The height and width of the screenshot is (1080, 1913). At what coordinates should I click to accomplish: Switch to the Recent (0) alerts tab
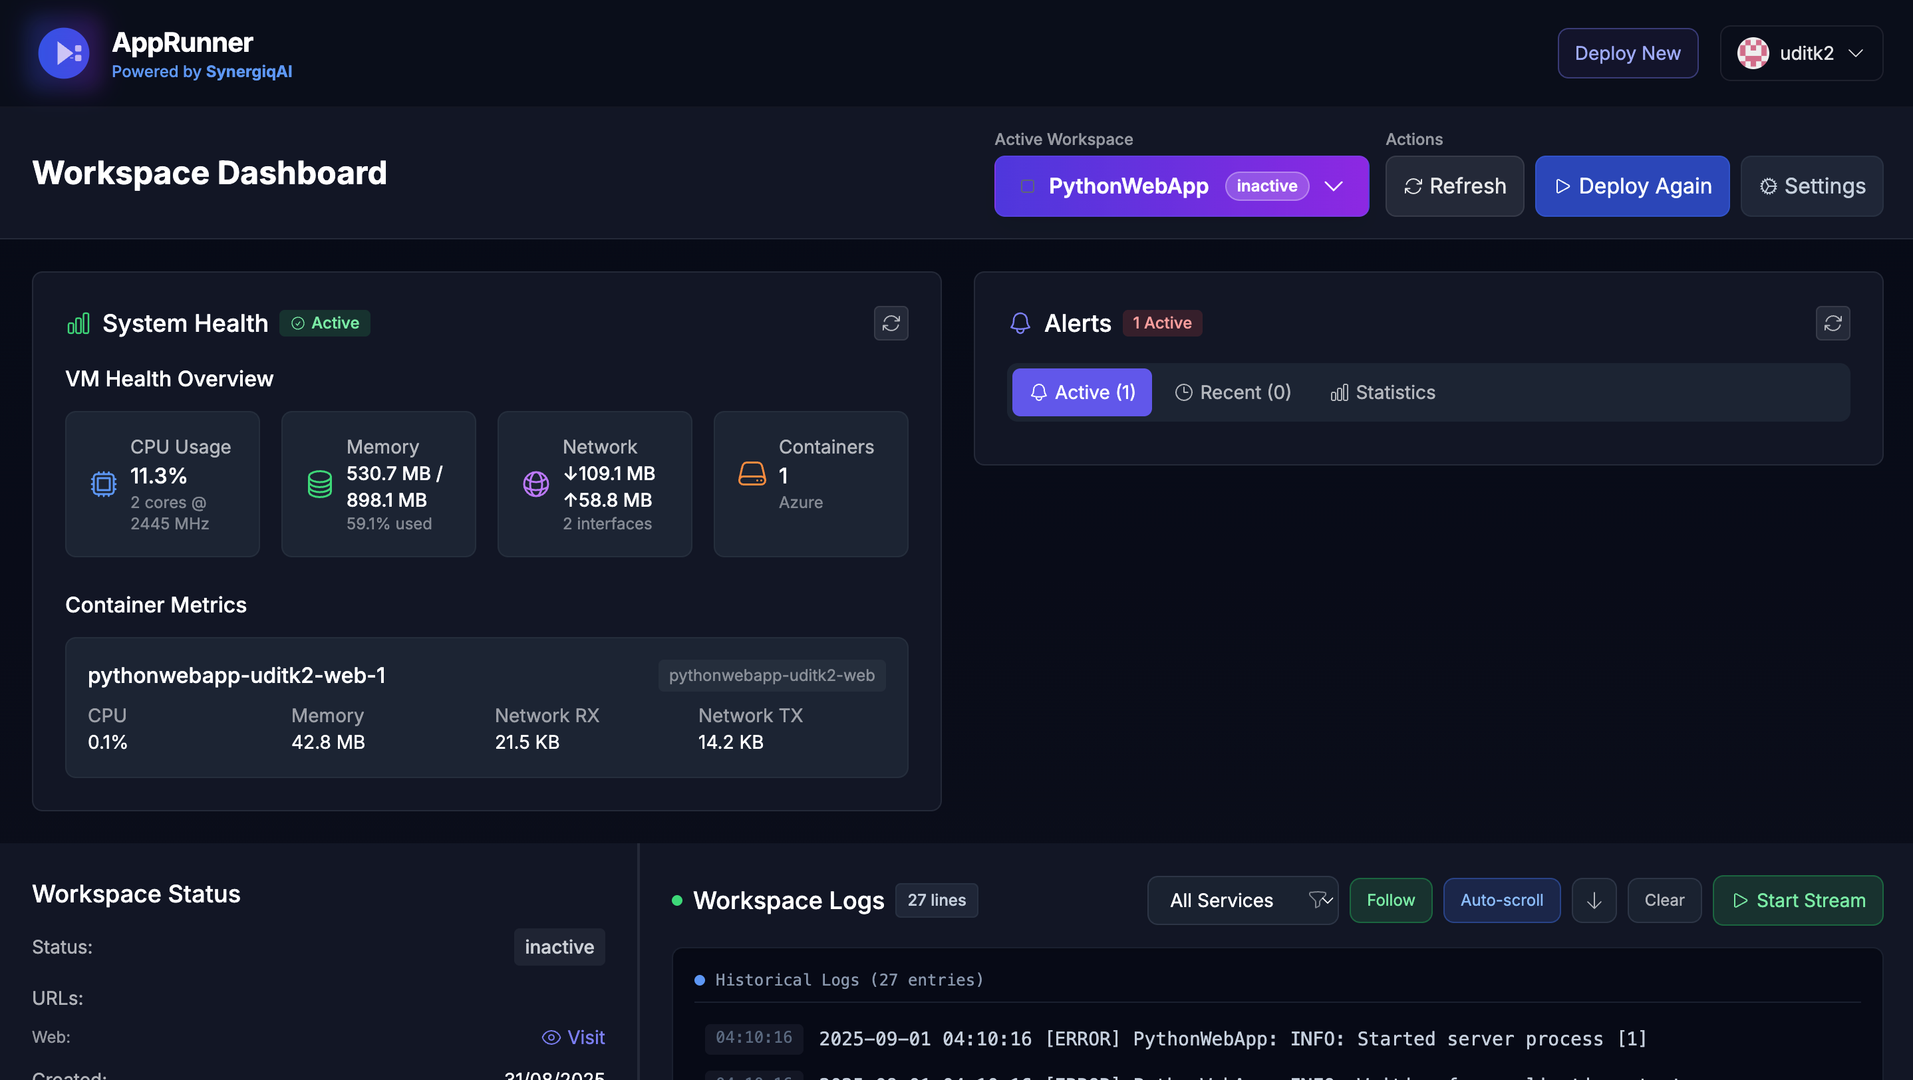pyautogui.click(x=1233, y=392)
